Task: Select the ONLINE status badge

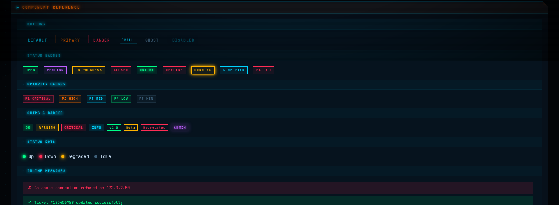Action: pyautogui.click(x=147, y=70)
